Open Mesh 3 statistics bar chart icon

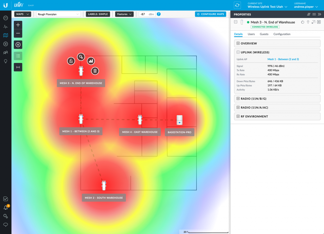pos(91,61)
